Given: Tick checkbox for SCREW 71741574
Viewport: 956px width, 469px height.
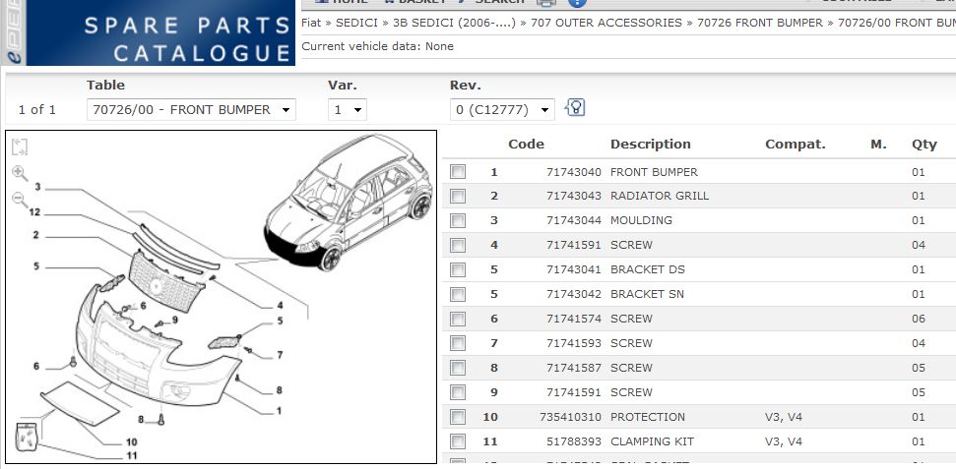Looking at the screenshot, I should tap(458, 319).
